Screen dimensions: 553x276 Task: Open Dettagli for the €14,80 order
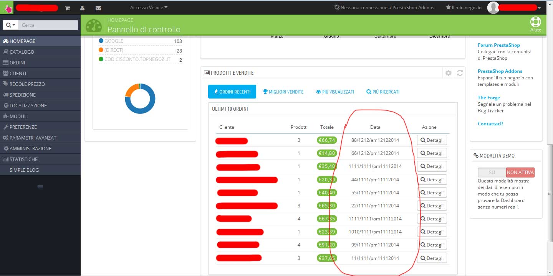tap(432, 153)
